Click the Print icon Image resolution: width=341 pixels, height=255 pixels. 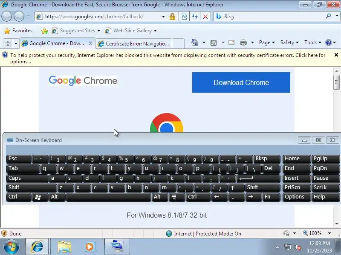[243, 42]
